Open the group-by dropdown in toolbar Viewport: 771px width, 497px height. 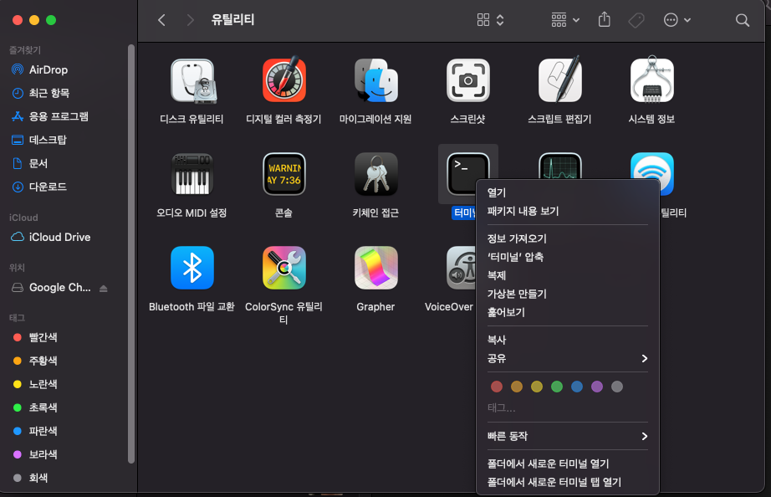coord(565,20)
